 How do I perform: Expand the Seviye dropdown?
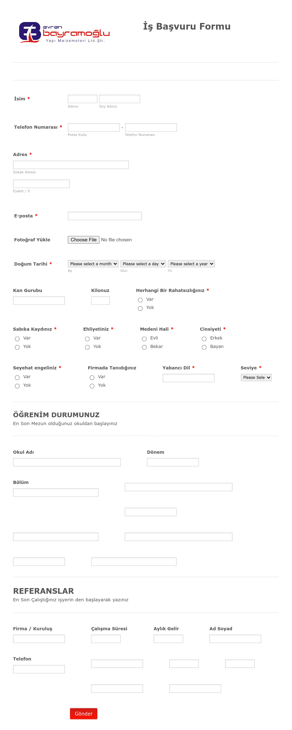coord(256,377)
